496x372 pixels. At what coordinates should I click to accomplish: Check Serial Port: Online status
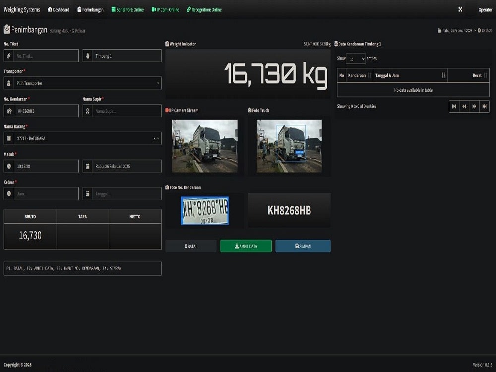click(x=127, y=10)
